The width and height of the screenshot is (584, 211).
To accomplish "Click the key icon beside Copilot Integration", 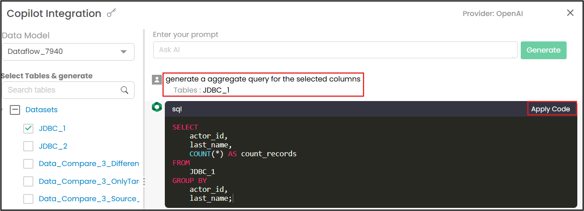I will click(x=111, y=13).
